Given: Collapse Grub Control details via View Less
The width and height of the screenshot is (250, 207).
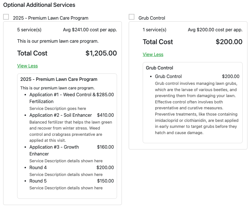Looking at the screenshot, I should click(x=153, y=54).
